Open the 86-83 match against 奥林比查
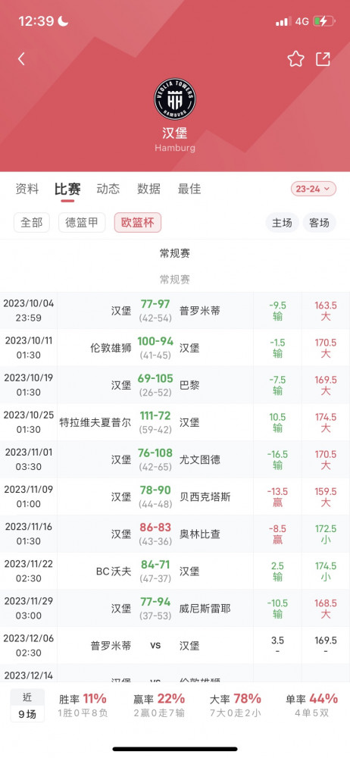 tap(175, 534)
